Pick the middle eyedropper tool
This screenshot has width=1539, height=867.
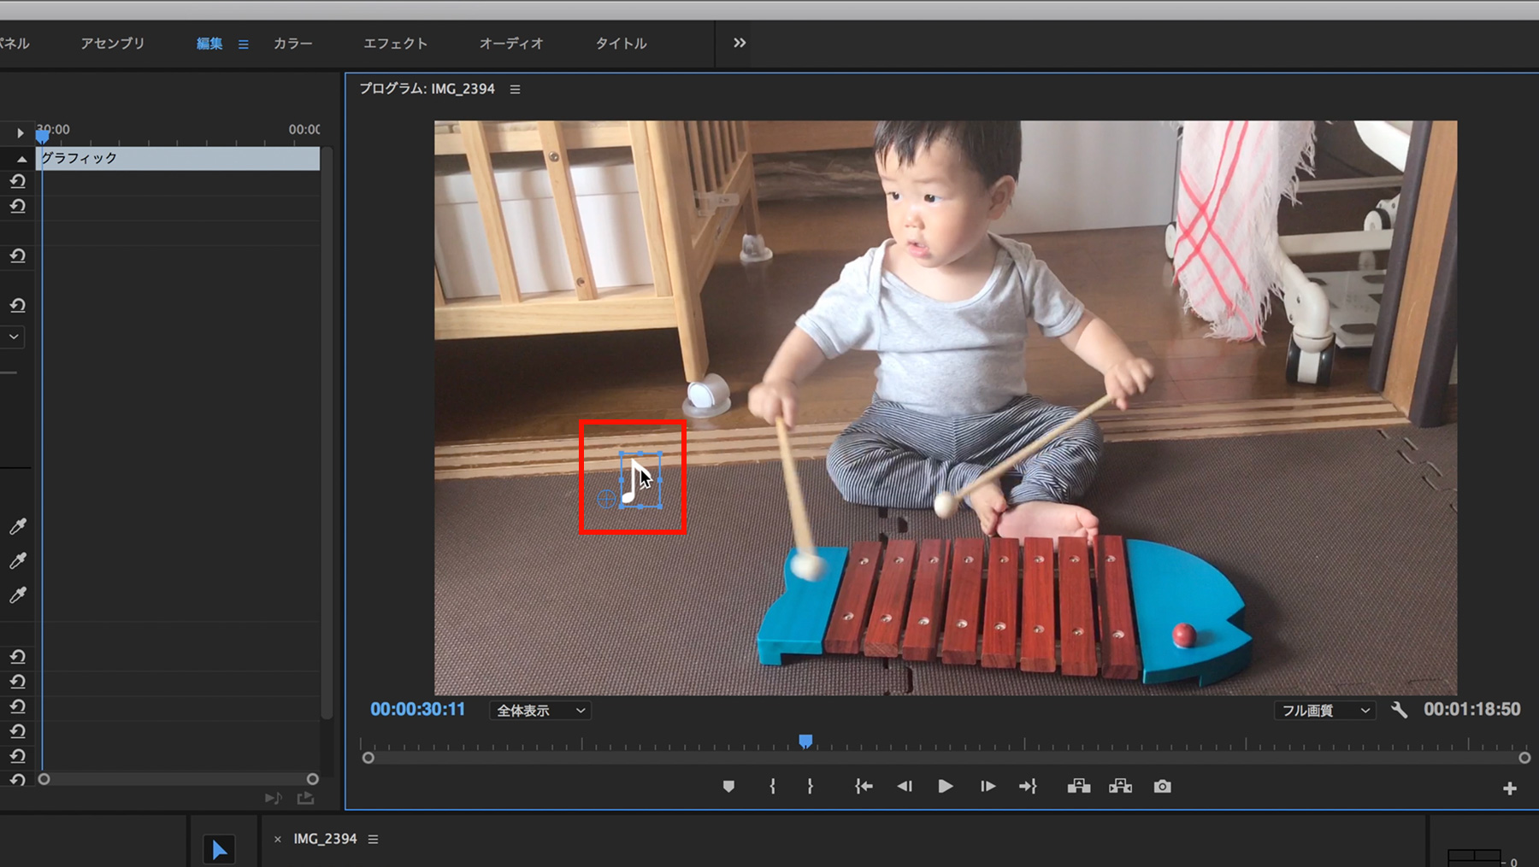(17, 560)
